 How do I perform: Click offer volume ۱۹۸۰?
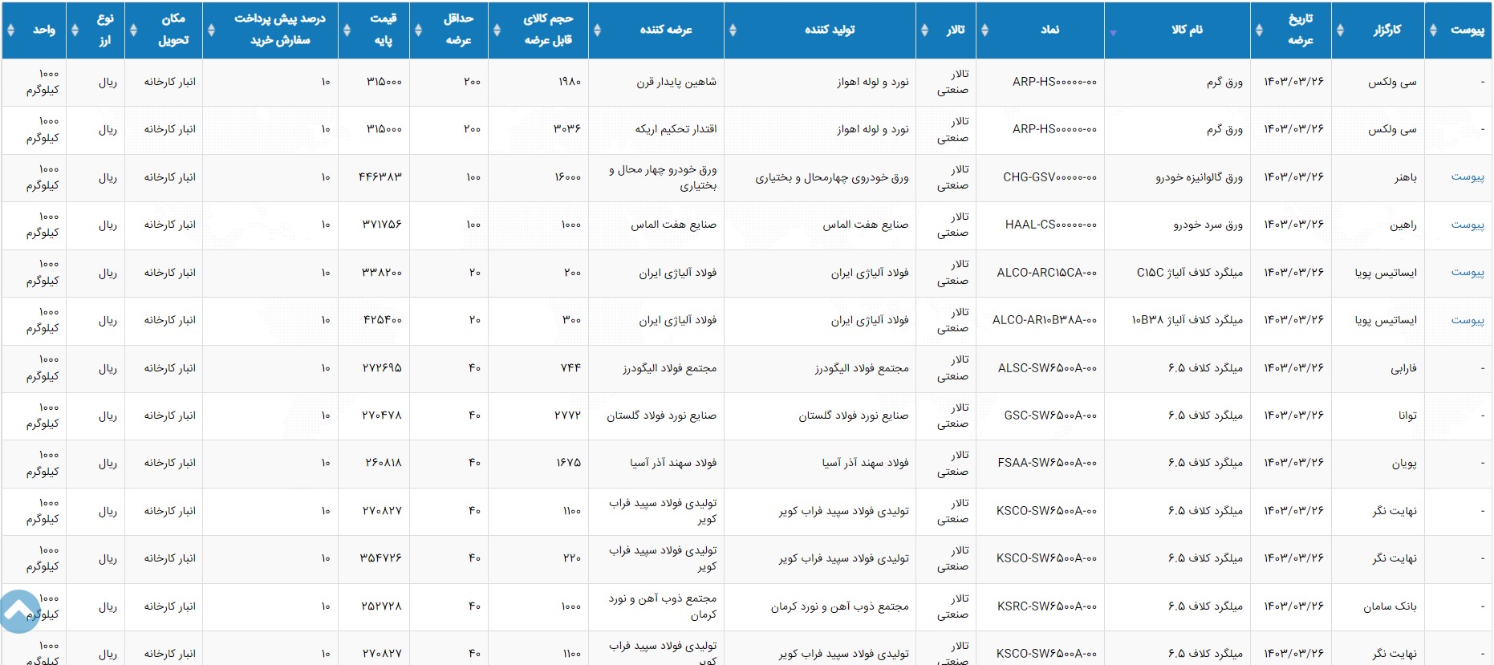click(570, 82)
